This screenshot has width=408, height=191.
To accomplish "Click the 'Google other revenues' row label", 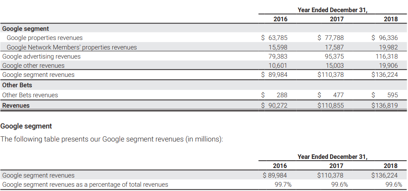I will coord(33,66).
